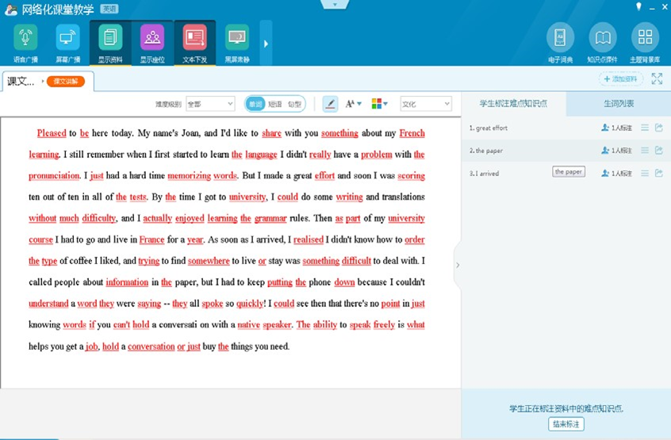Click the highlighted word 'realised'

tap(309, 239)
